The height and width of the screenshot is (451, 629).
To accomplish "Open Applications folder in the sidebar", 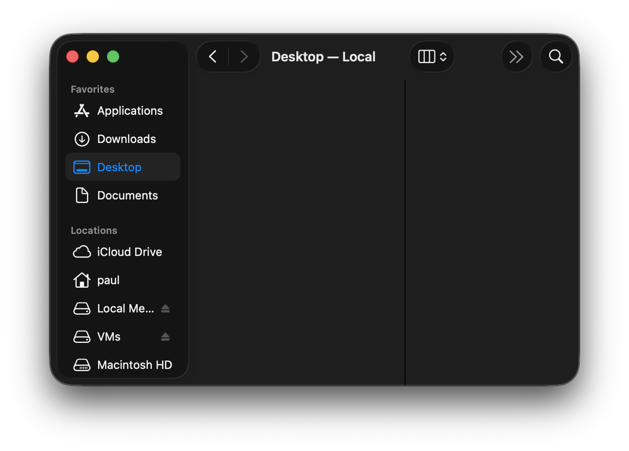I will pyautogui.click(x=129, y=111).
